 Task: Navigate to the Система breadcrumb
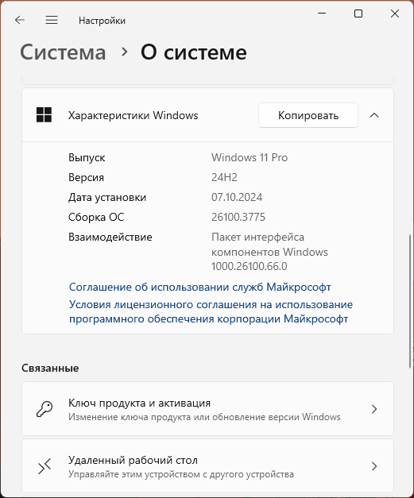click(63, 52)
